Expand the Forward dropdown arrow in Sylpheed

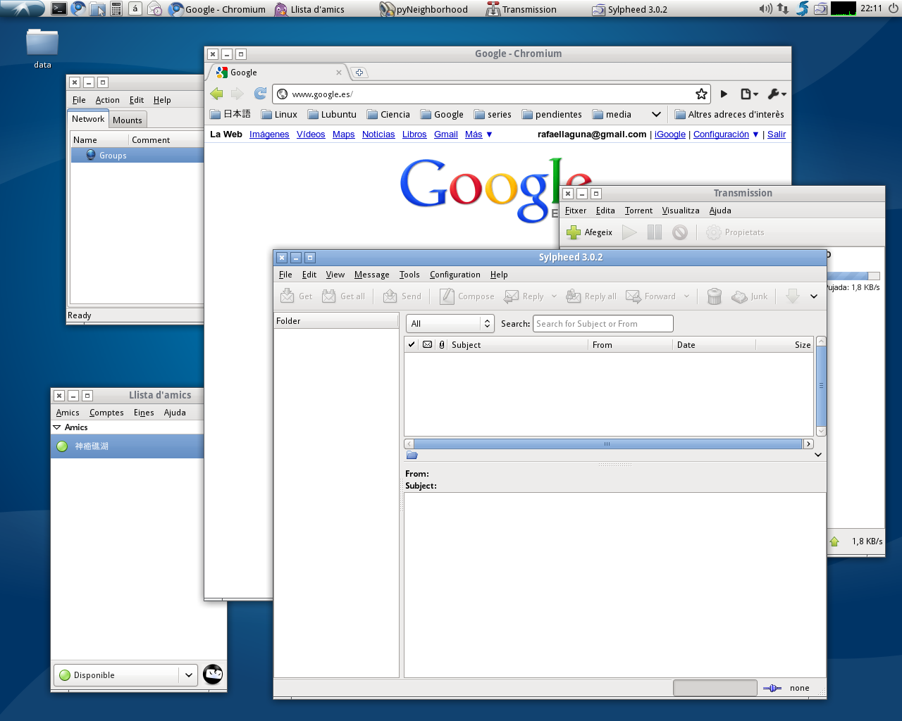(686, 296)
